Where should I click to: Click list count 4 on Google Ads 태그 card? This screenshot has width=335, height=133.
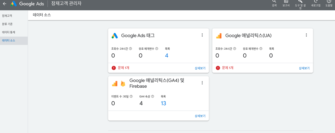click(x=167, y=56)
